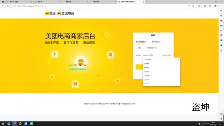The height and width of the screenshot is (126, 224).
Task: Click the read aloud icon in address bar
Action: click(x=189, y=6)
